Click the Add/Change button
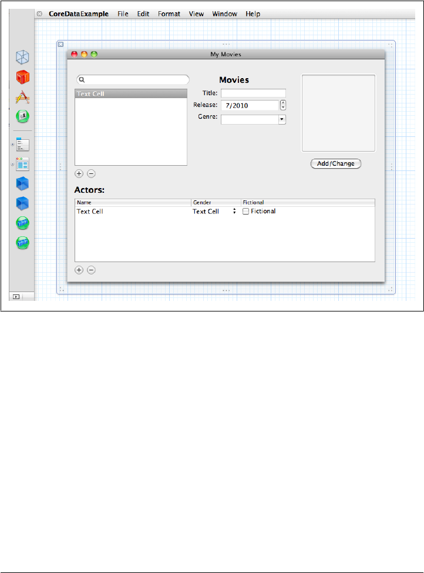424x573 pixels. (x=336, y=163)
